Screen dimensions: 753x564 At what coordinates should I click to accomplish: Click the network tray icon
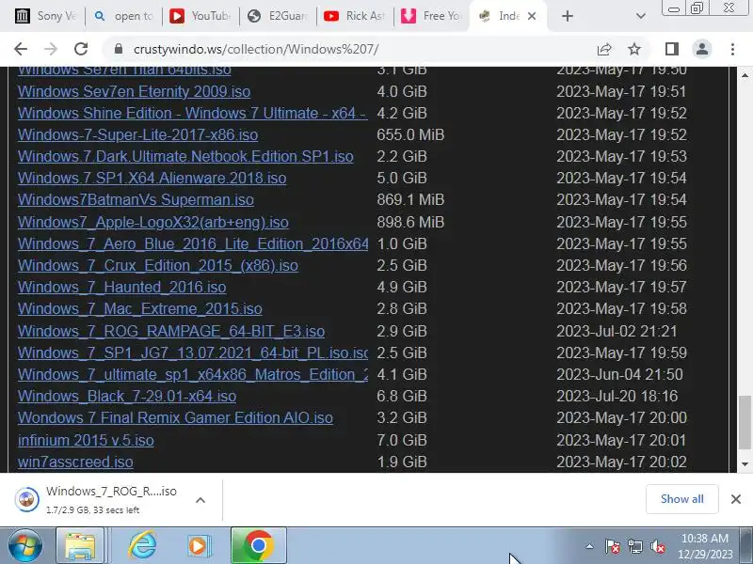tap(634, 546)
